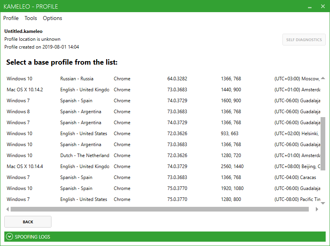Click the vertical scrollbar thumb

(323, 144)
